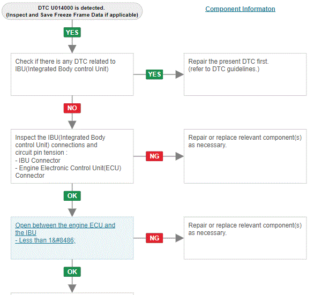Open the Component Informaton link
This screenshot has width=314, height=295.
click(x=240, y=9)
